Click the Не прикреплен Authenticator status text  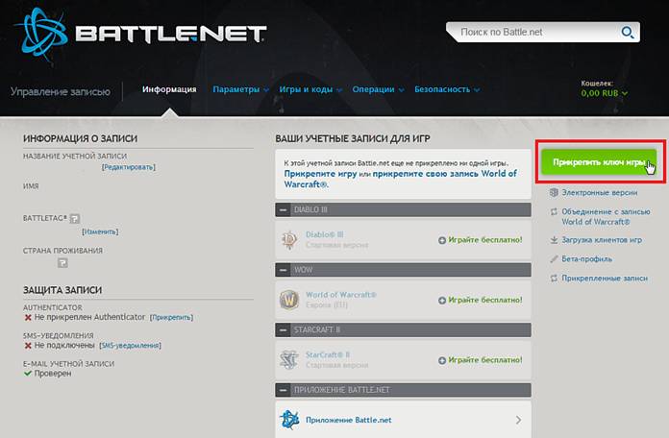tap(89, 317)
